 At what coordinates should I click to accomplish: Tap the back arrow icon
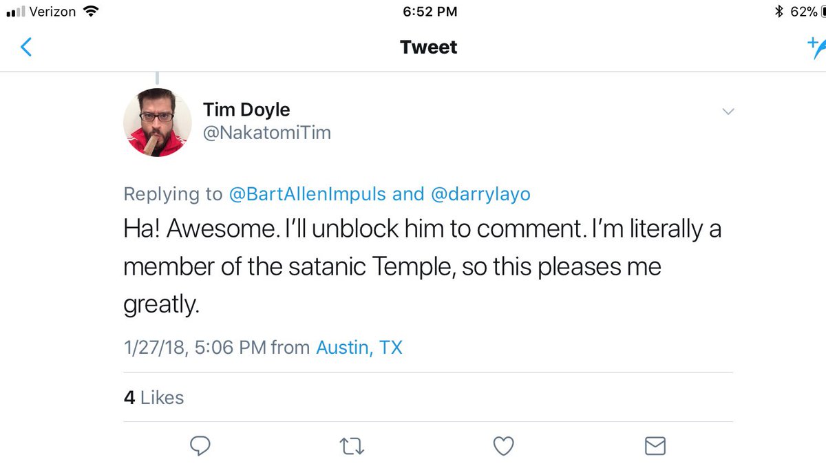[x=26, y=47]
